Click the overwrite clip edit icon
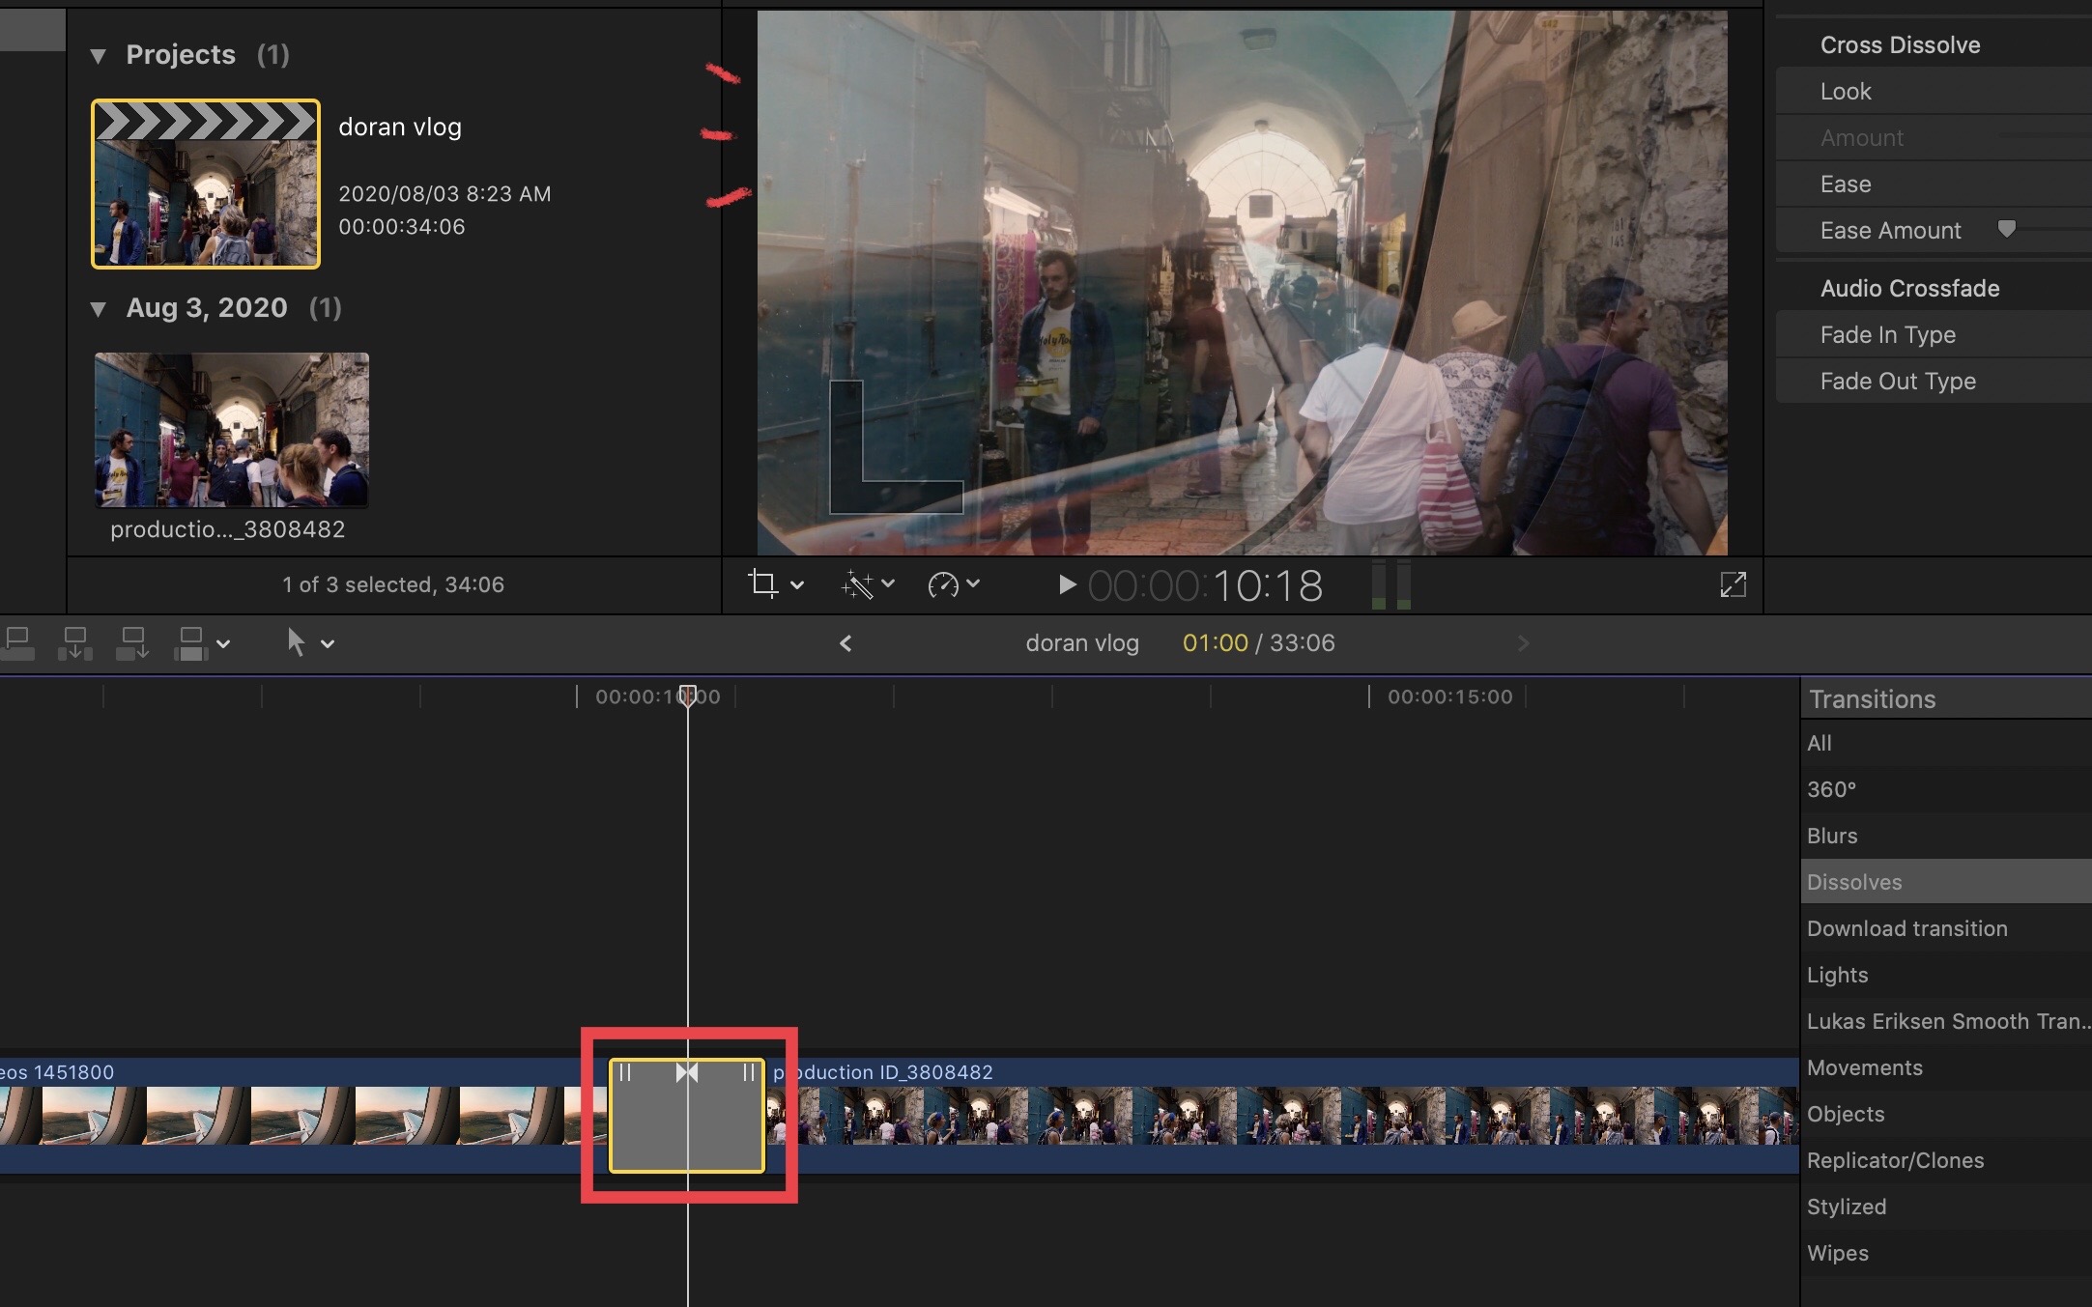2092x1307 pixels. point(191,642)
